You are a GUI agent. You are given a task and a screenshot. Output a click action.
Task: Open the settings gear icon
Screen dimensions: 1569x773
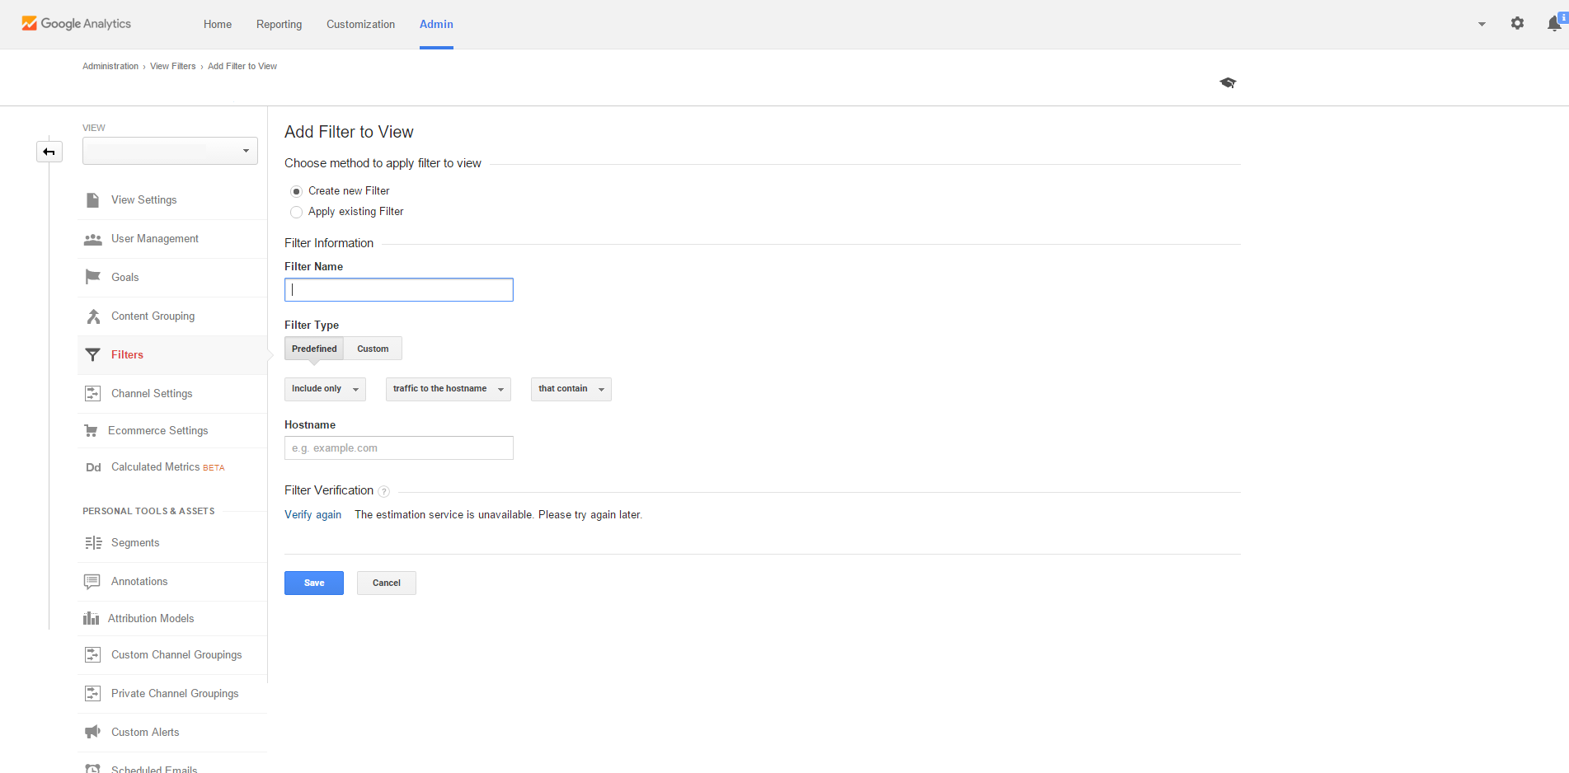point(1517,24)
